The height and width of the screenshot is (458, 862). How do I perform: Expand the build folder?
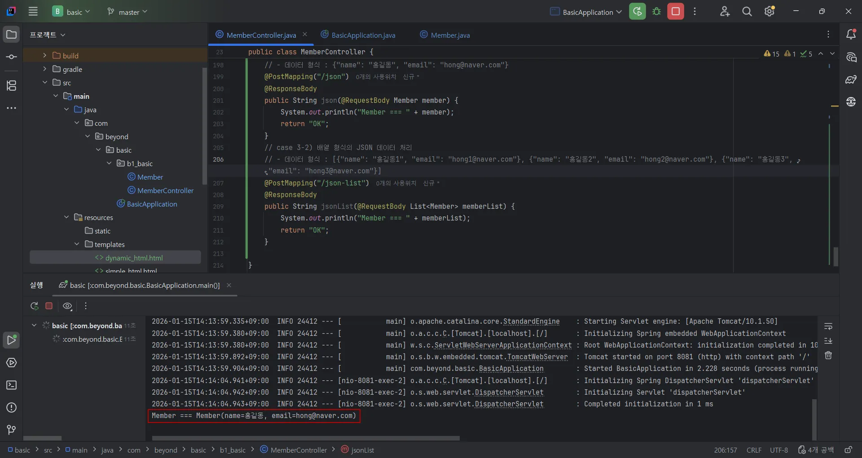click(x=44, y=55)
